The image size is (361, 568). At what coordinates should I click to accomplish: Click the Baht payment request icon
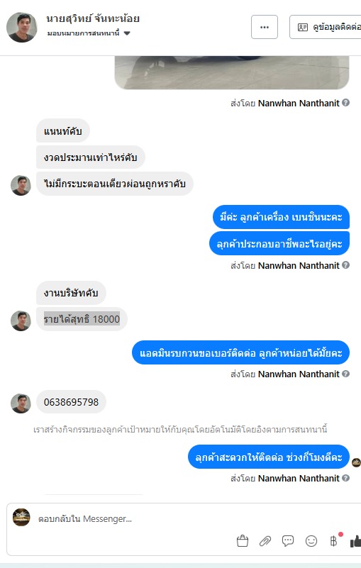point(334,541)
